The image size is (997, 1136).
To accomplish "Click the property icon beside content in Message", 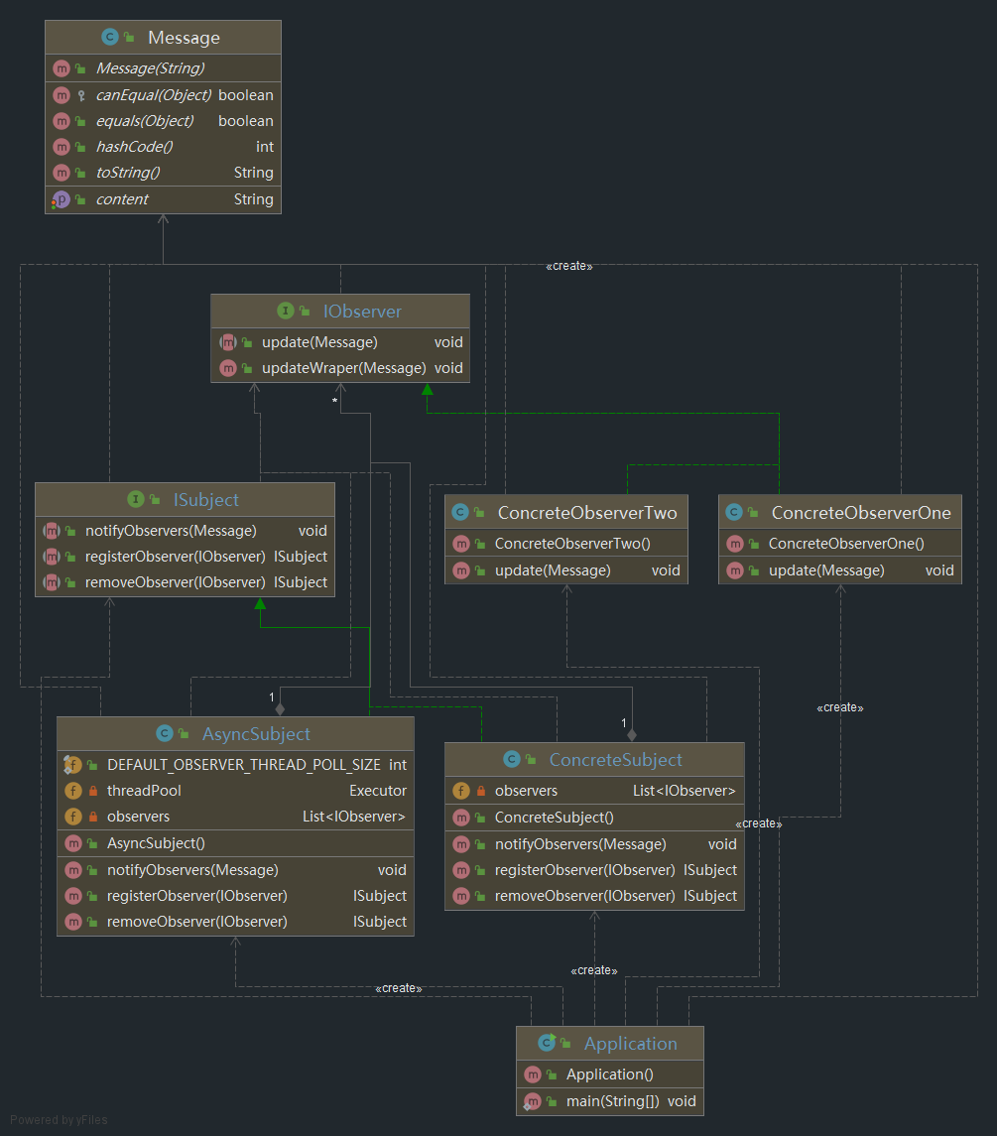I will click(x=62, y=199).
